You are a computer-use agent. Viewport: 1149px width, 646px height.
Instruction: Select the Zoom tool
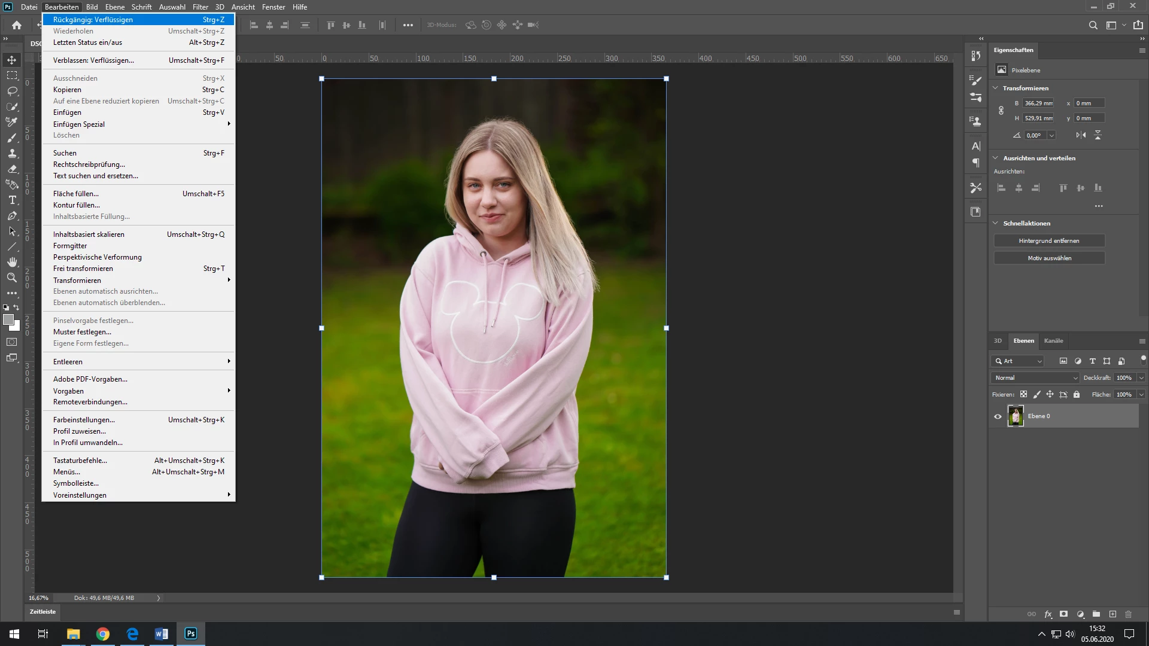[12, 278]
